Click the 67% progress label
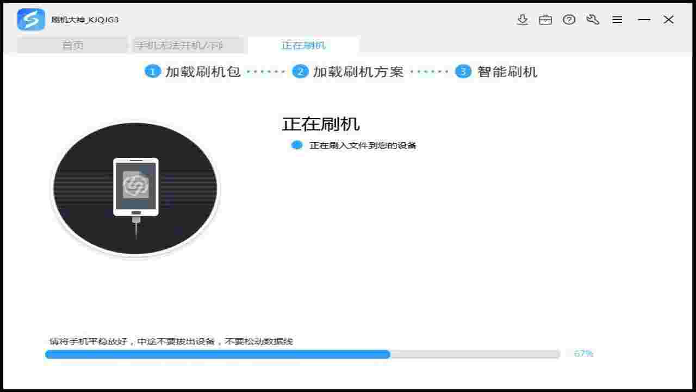696x392 pixels. coord(582,354)
